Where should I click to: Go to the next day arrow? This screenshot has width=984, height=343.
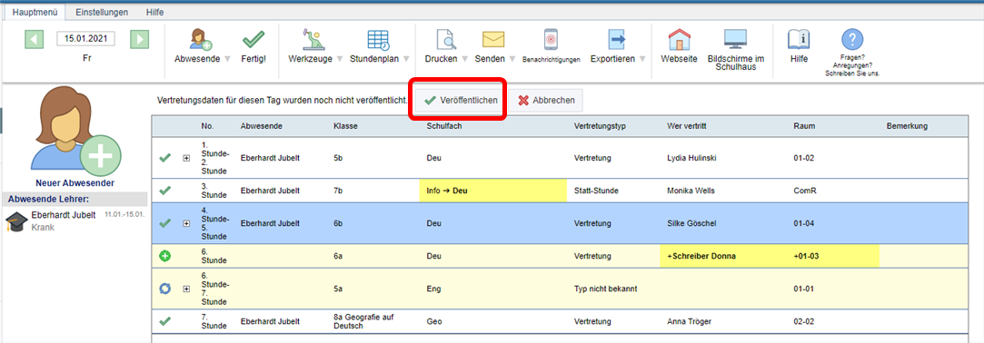(139, 40)
